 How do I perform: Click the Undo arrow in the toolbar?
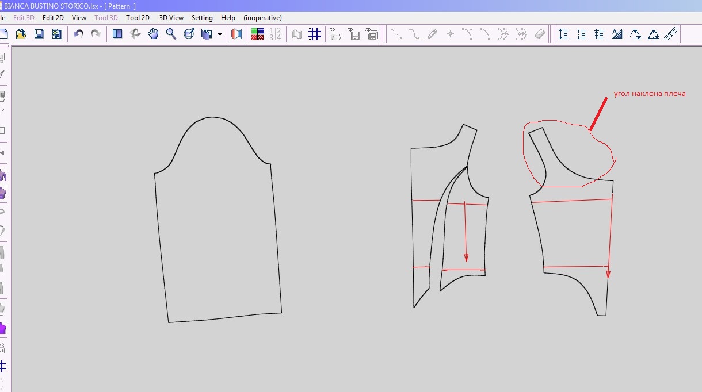[x=79, y=34]
